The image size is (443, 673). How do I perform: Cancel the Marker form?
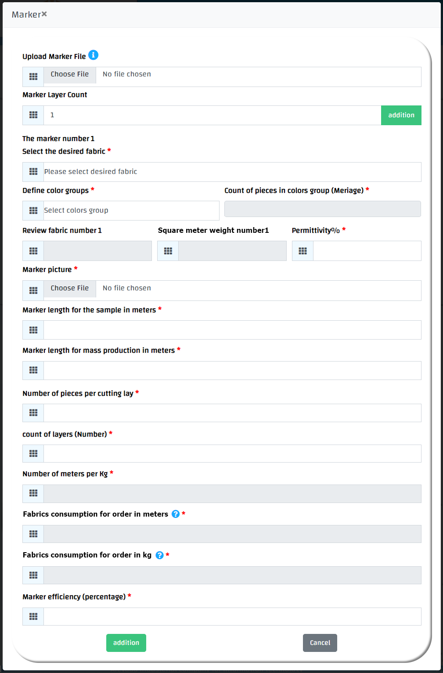tap(320, 643)
